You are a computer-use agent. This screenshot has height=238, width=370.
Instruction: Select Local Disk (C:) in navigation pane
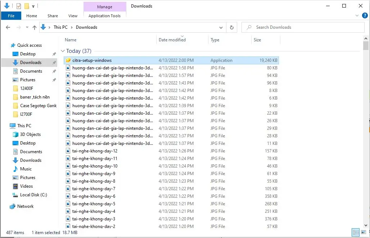pyautogui.click(x=33, y=195)
